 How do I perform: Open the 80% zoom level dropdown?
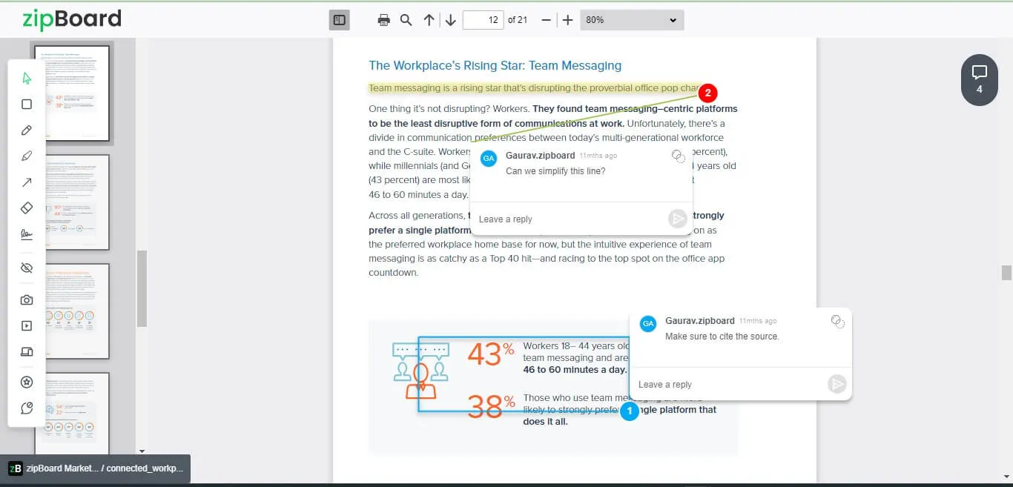(631, 20)
